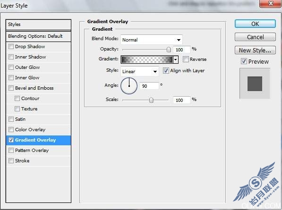The width and height of the screenshot is (282, 210).
Task: Click the Scale slider handle
Action: point(151,100)
